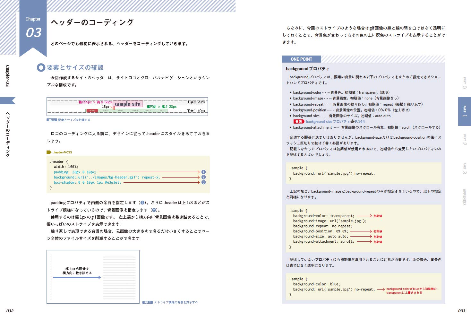
Task: Click the 初期値 note beside background-size: auto auto
Action: tap(378, 237)
